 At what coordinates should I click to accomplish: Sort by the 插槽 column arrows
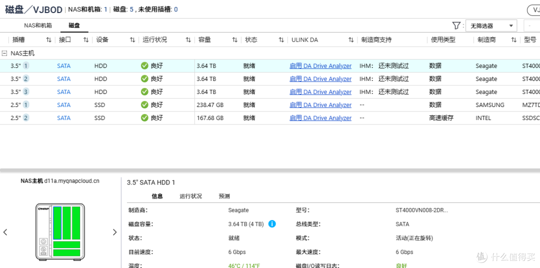coord(48,40)
